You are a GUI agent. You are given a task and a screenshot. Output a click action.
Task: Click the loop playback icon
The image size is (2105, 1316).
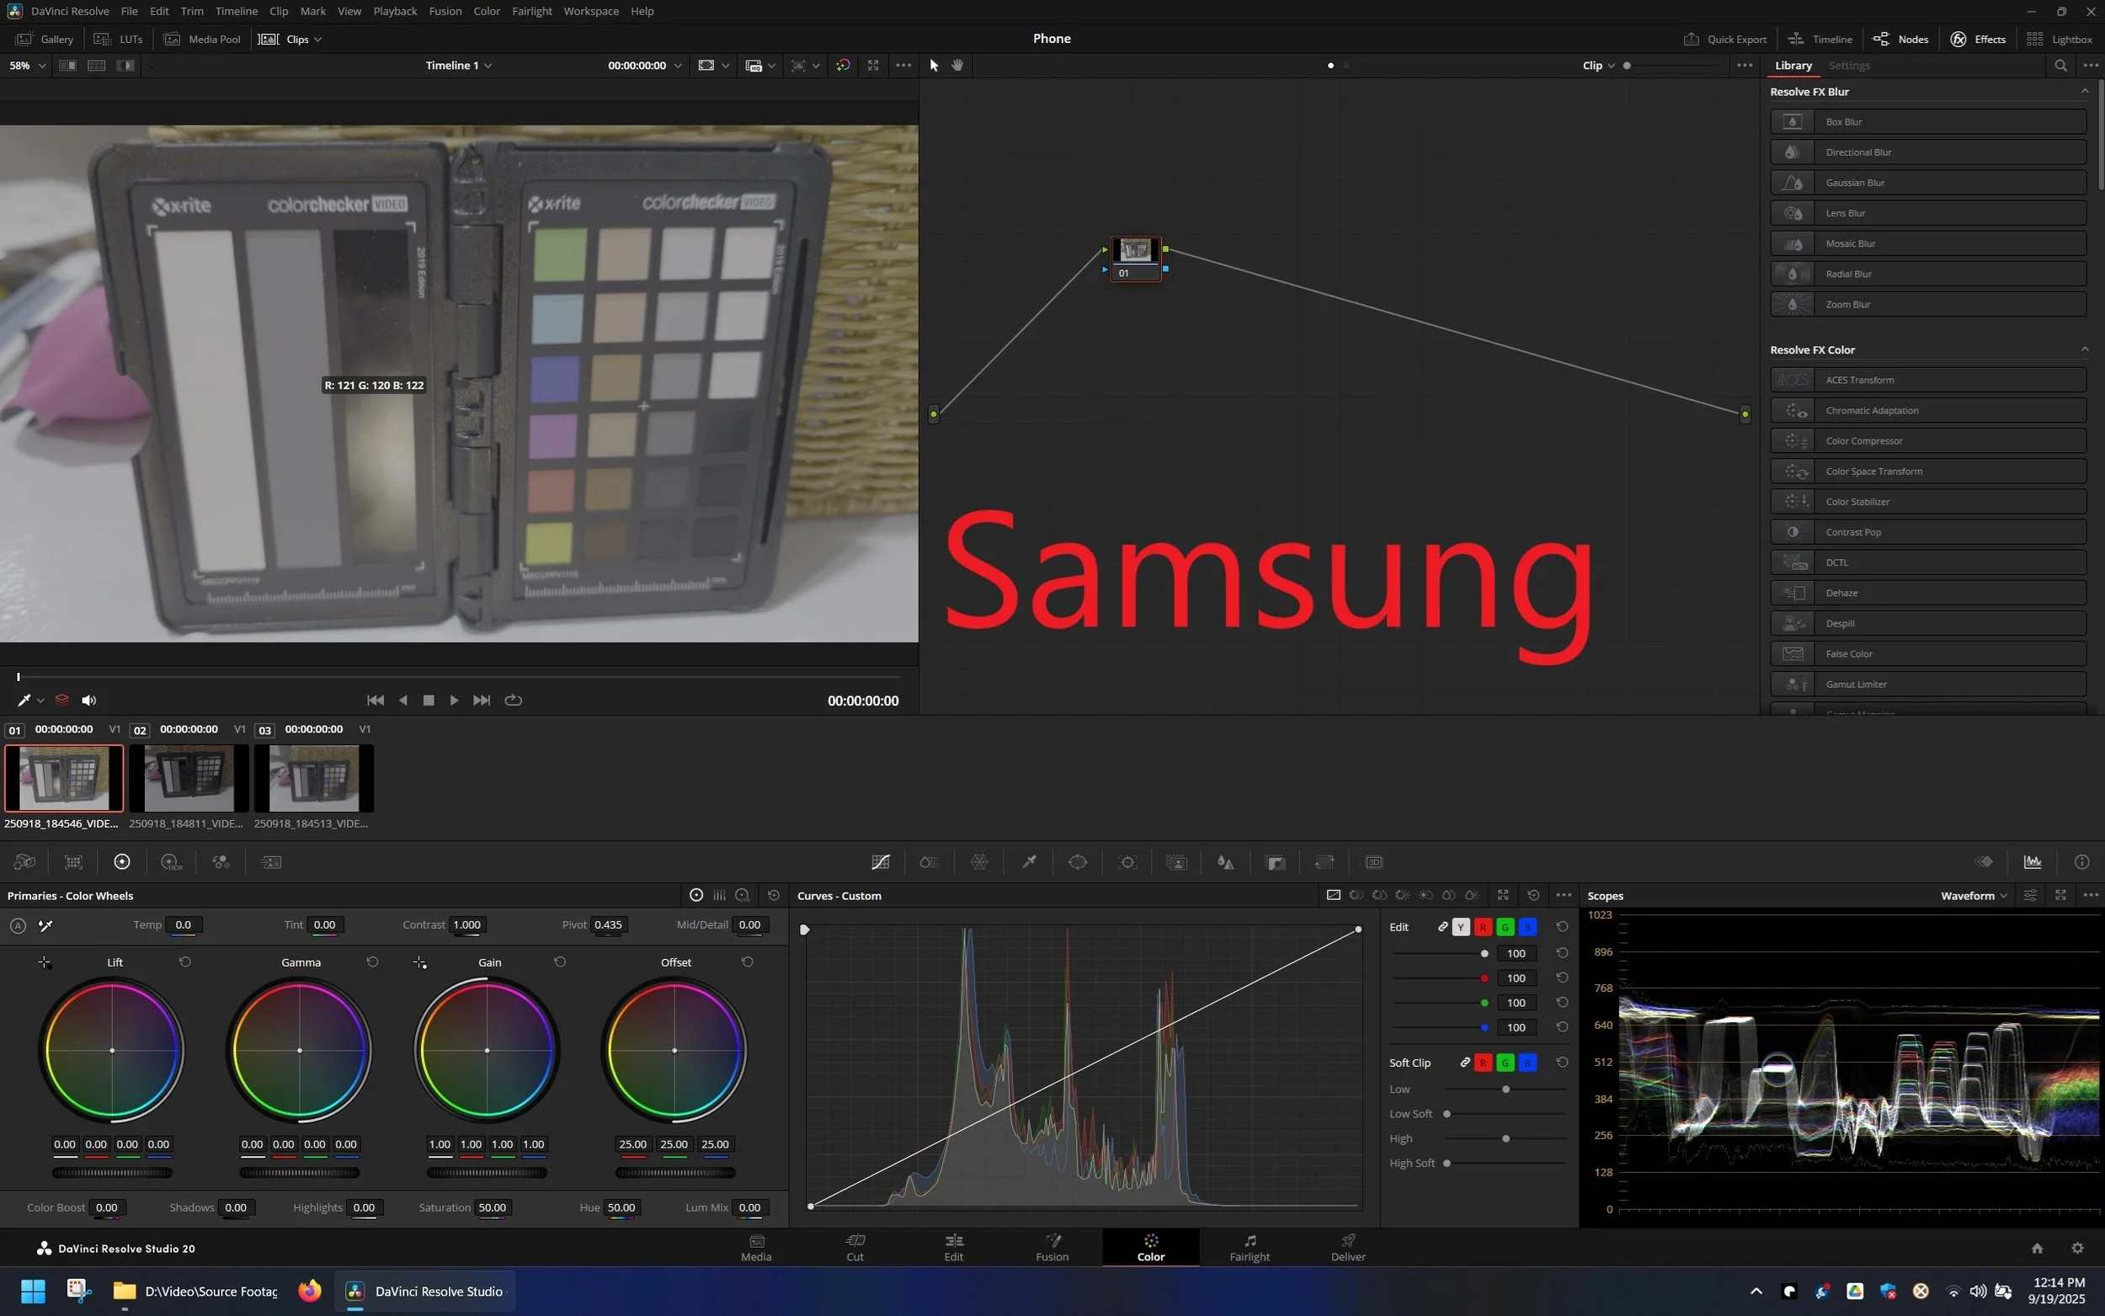[514, 700]
